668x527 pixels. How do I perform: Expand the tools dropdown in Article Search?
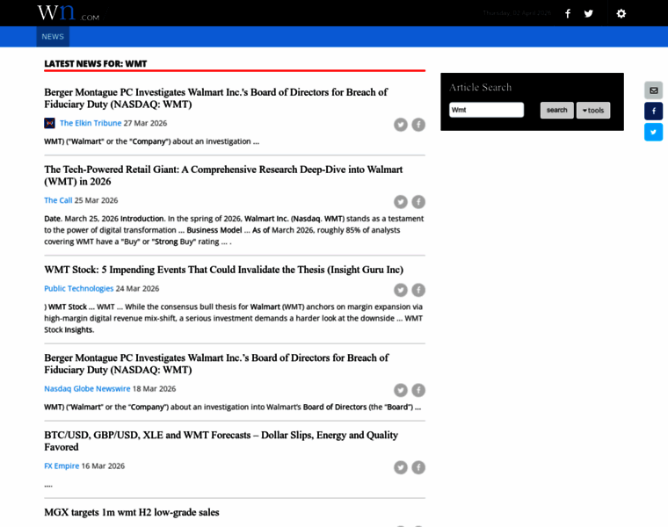pyautogui.click(x=593, y=111)
